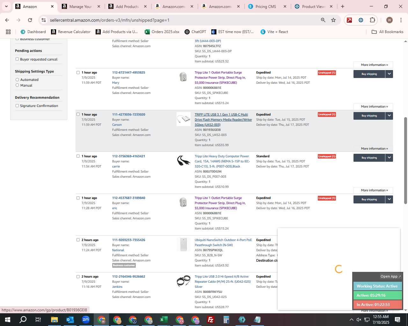Open Zoom from the taskbar
The image size is (408, 326).
pyautogui.click(x=85, y=320)
